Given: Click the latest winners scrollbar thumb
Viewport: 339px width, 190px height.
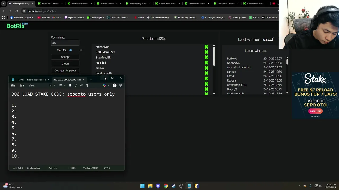Looking at the screenshot, I should coord(287,62).
